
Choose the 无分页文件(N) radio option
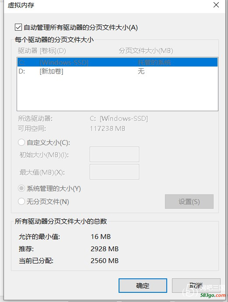21,201
